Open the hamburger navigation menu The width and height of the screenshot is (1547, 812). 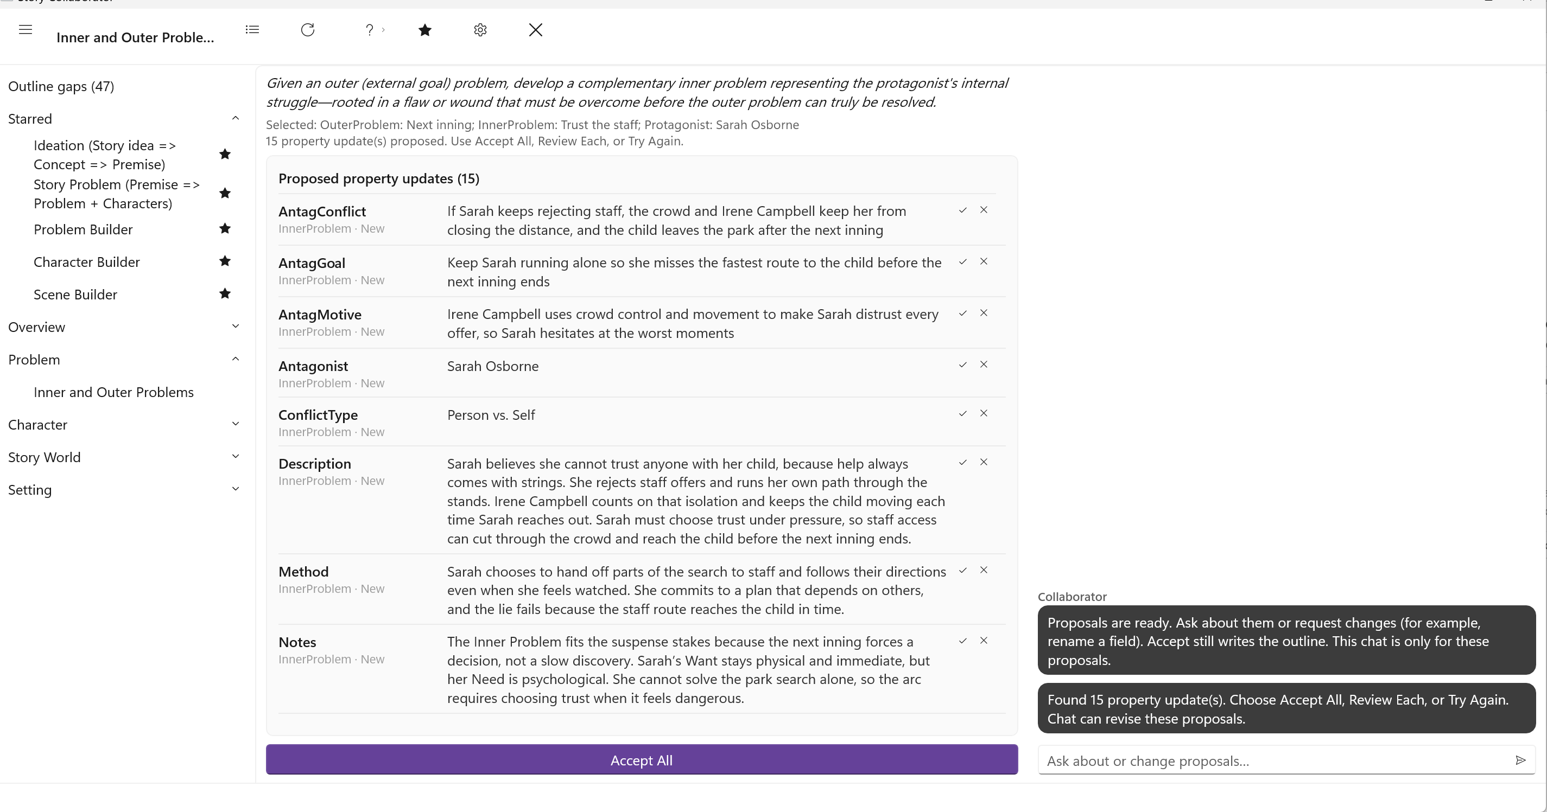tap(25, 29)
